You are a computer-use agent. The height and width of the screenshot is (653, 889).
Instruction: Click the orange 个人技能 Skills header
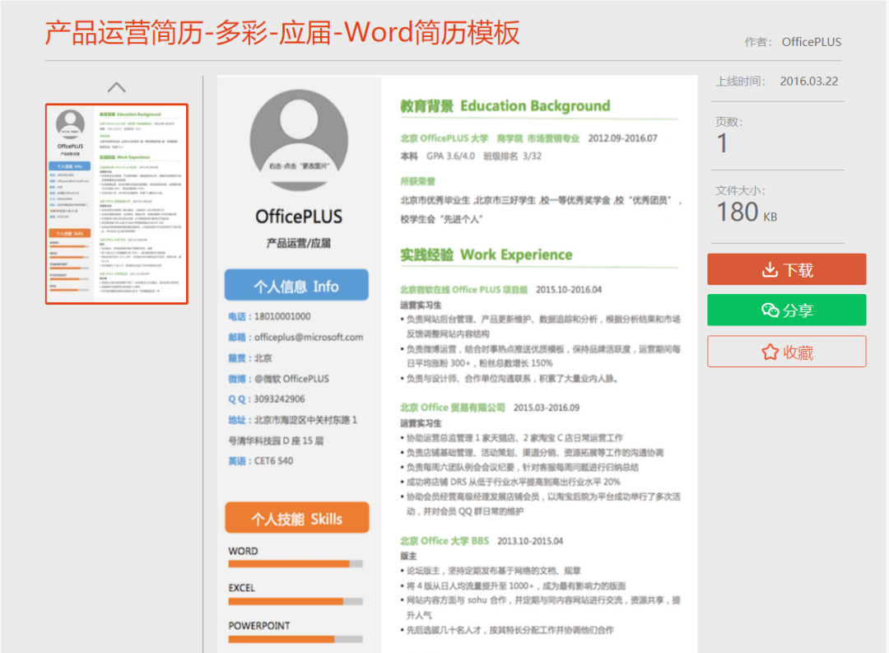[296, 518]
